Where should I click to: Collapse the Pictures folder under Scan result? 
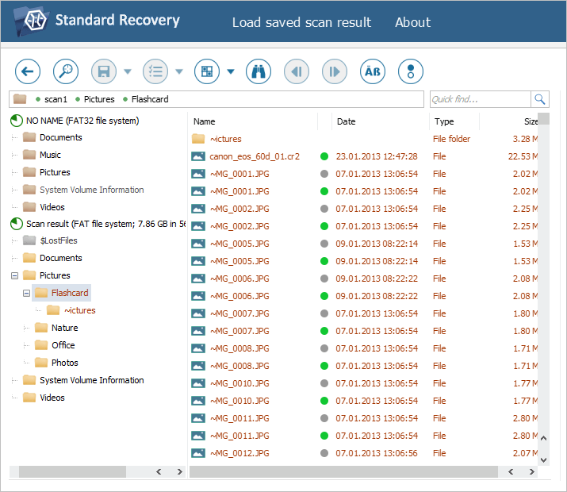[14, 275]
